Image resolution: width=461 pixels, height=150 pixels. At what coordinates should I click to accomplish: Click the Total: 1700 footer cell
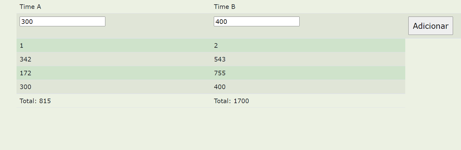[x=308, y=101]
